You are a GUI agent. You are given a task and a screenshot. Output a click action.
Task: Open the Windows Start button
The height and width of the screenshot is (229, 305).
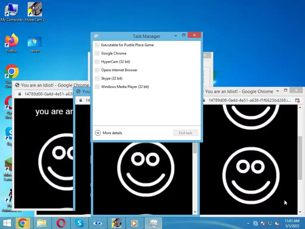(7, 223)
